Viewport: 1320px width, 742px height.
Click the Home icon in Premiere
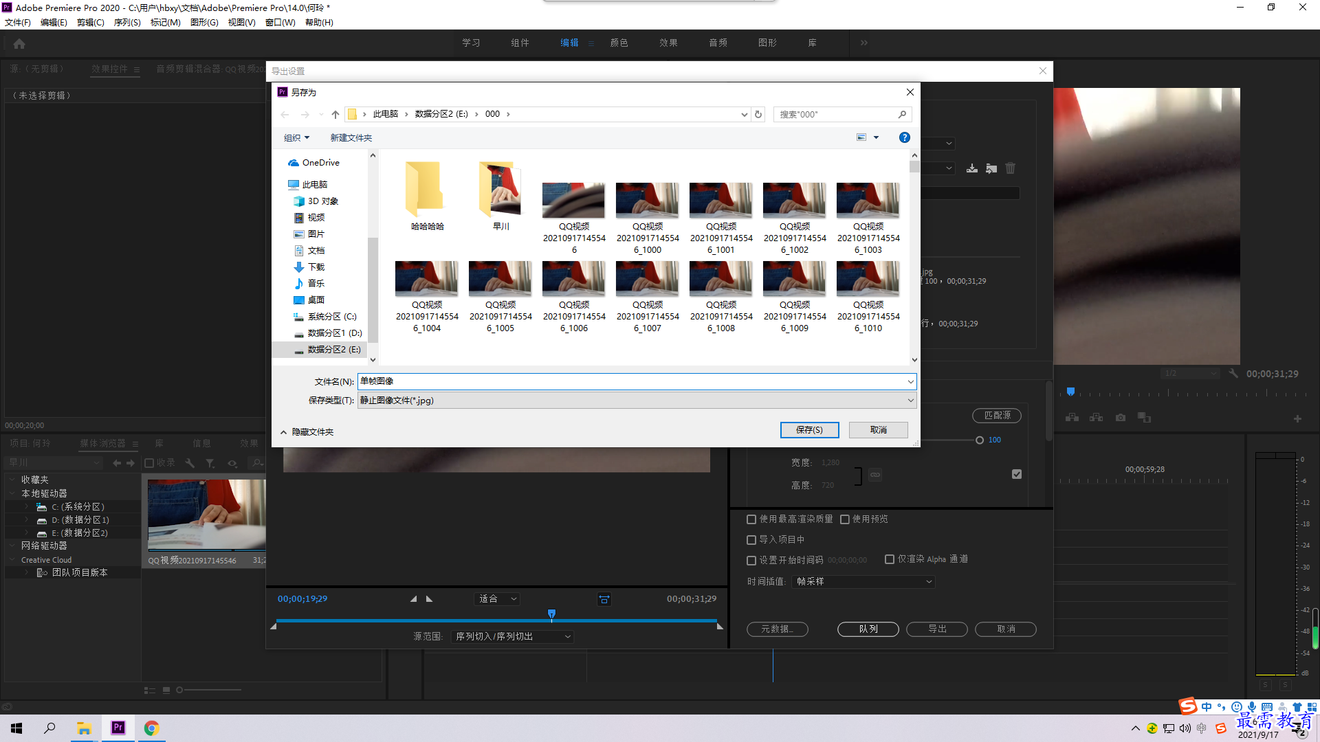[x=19, y=43]
